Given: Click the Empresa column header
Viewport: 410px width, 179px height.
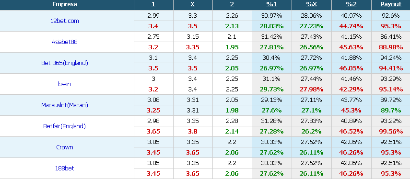Looking at the screenshot, I should coord(65,4).
